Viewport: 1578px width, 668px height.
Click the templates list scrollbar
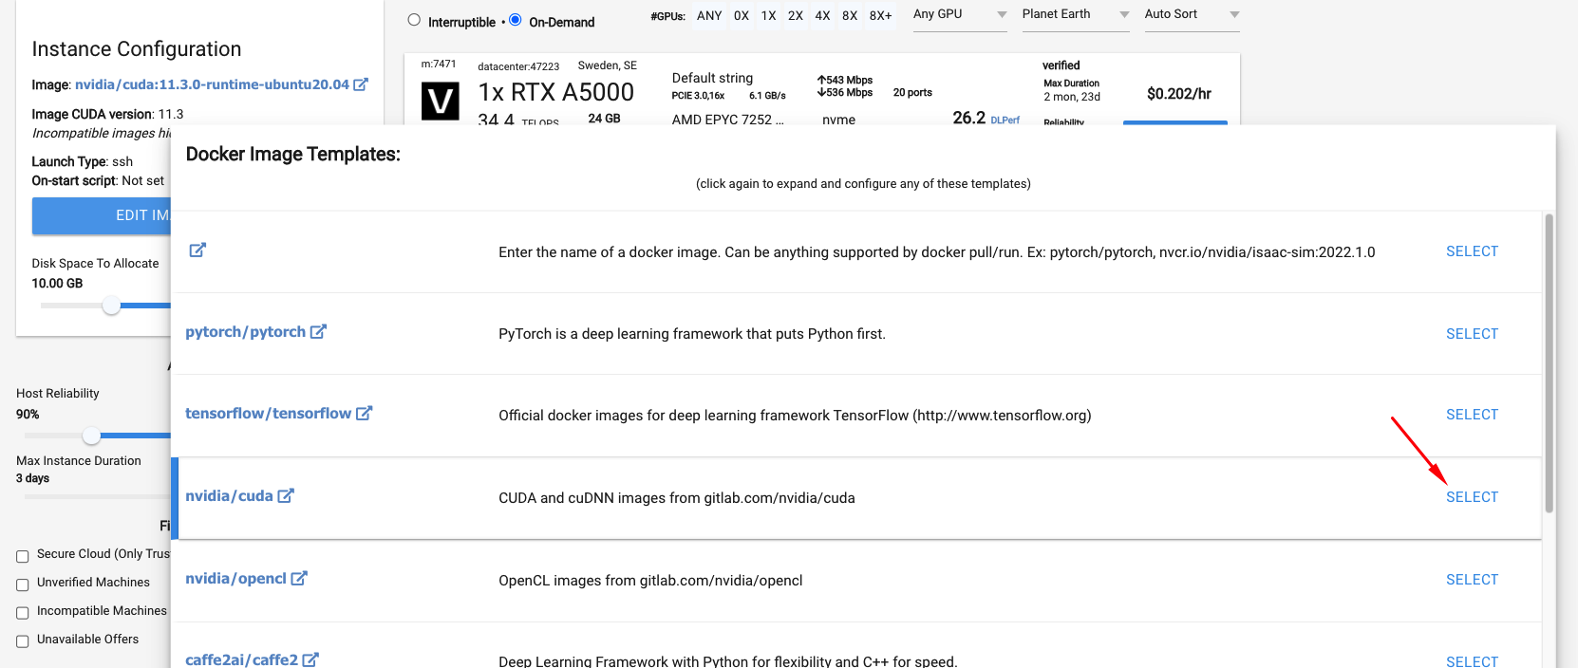pos(1549,362)
